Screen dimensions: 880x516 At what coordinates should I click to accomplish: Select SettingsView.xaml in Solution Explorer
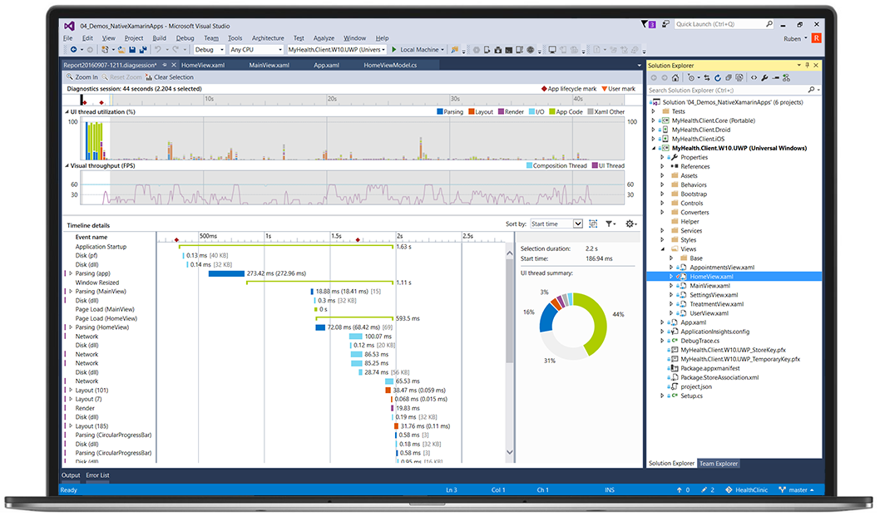point(714,295)
